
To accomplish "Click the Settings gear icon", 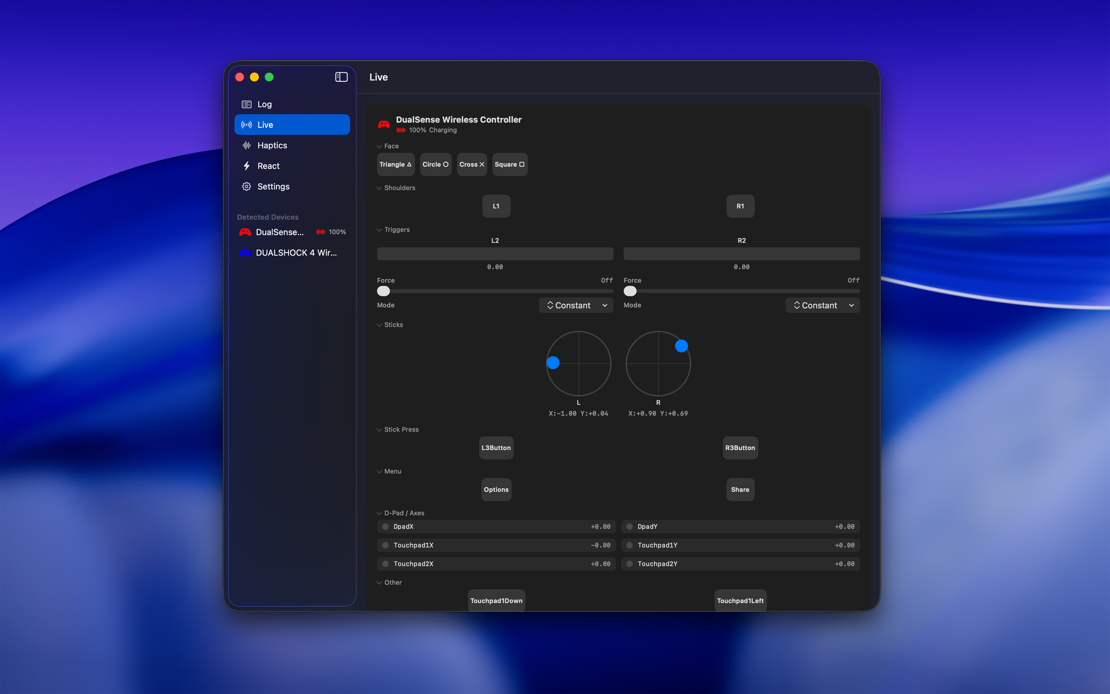I will [247, 186].
